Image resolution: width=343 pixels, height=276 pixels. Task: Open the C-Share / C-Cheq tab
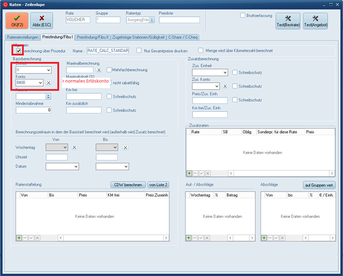pos(183,37)
